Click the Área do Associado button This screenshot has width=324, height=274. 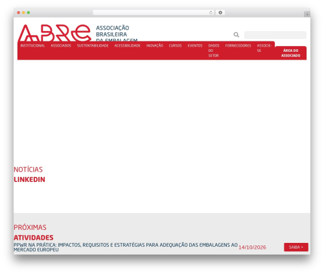[291, 53]
